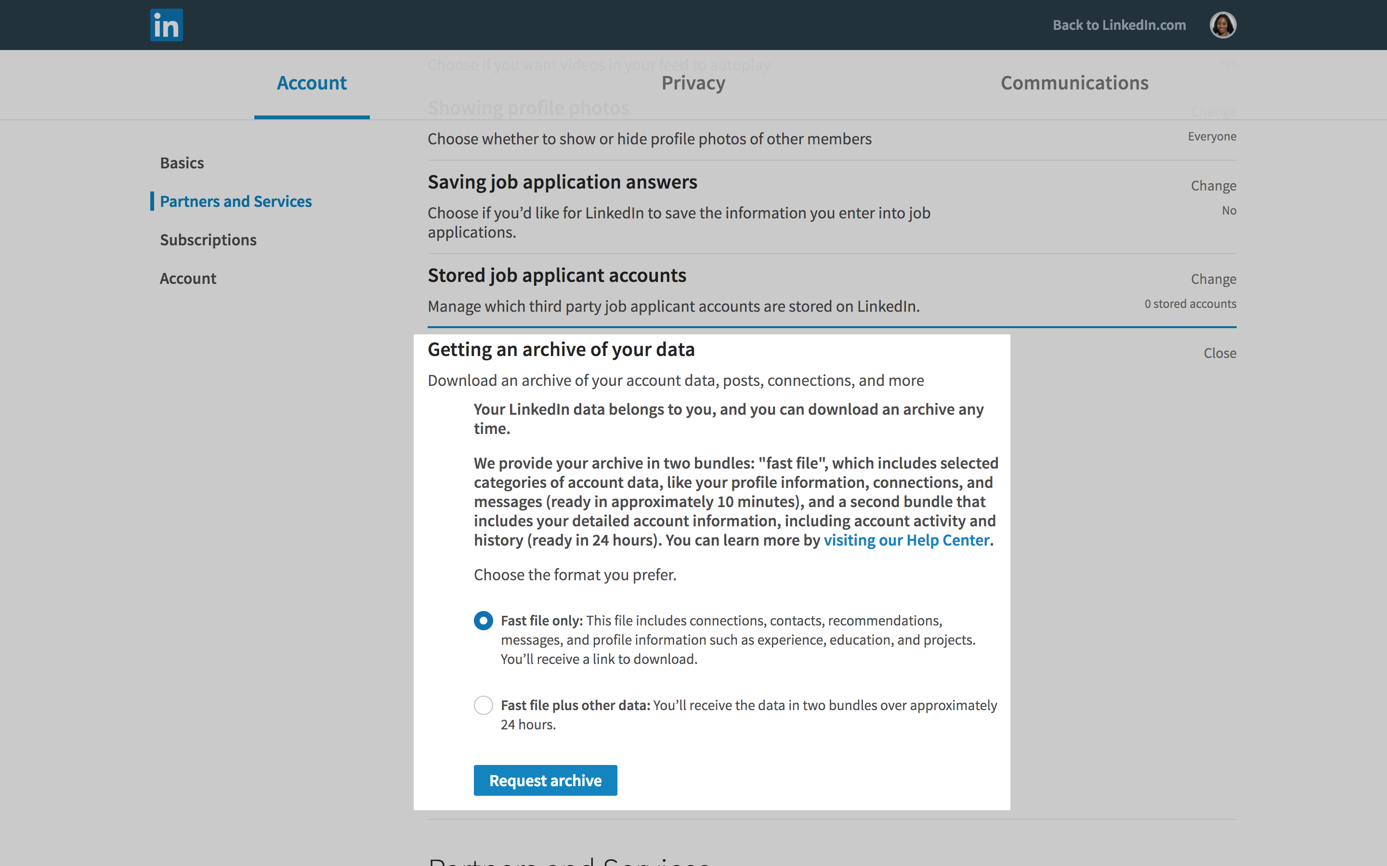
Task: Open Subscriptions in the sidebar
Action: pos(208,240)
